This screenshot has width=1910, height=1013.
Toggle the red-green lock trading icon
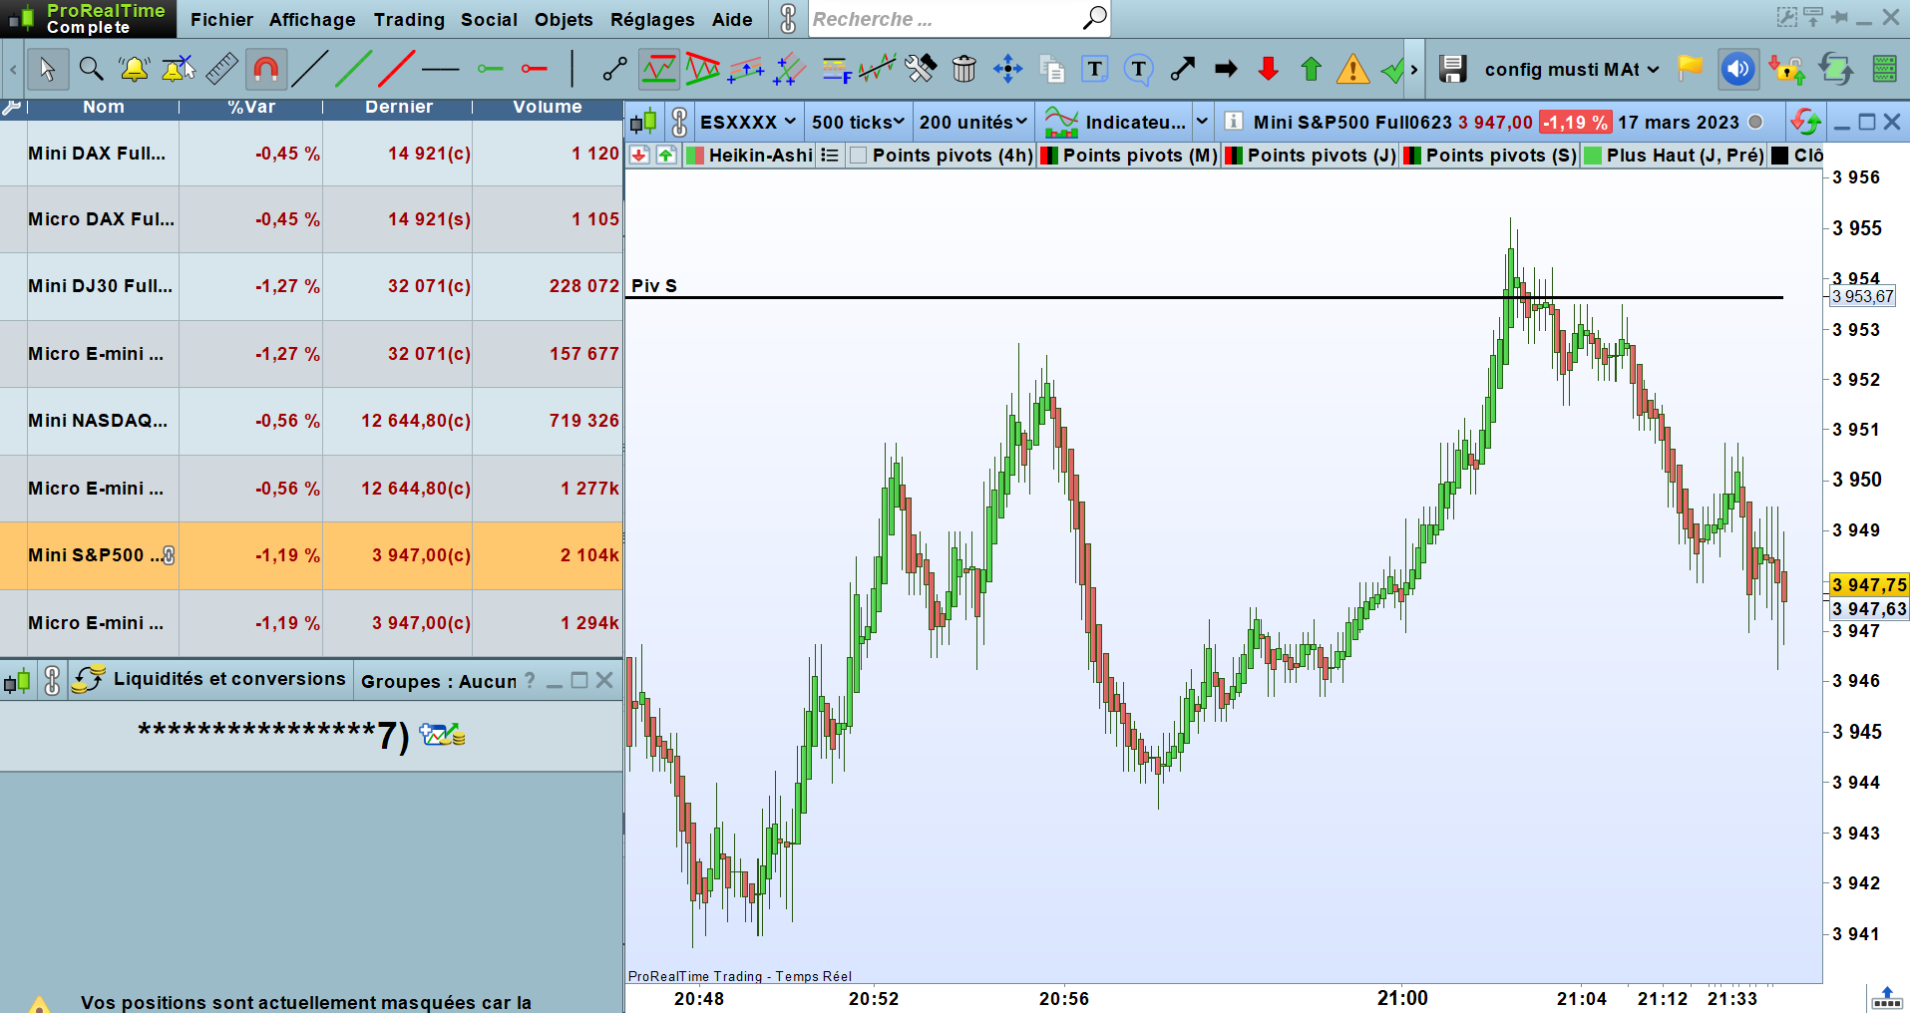(1786, 69)
